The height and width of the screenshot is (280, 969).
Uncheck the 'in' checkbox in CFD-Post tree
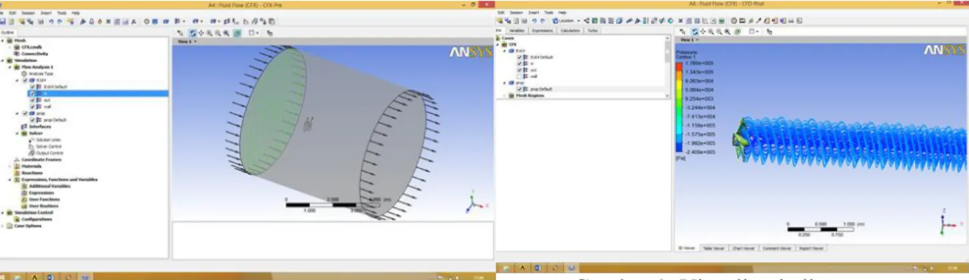pos(519,63)
